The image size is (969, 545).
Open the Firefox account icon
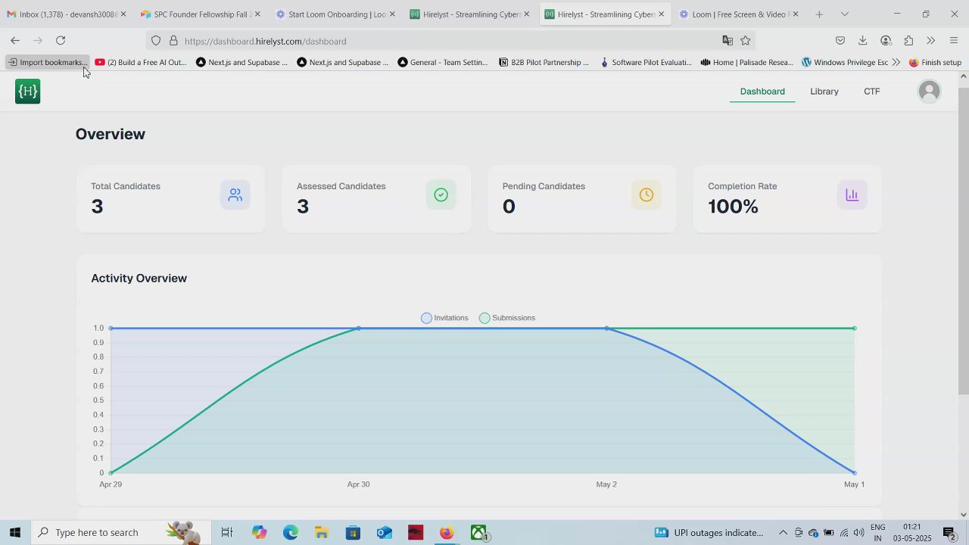coord(886,41)
